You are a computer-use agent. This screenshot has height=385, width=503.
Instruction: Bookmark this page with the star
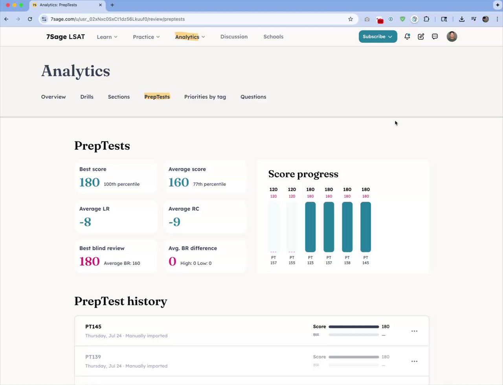(351, 19)
